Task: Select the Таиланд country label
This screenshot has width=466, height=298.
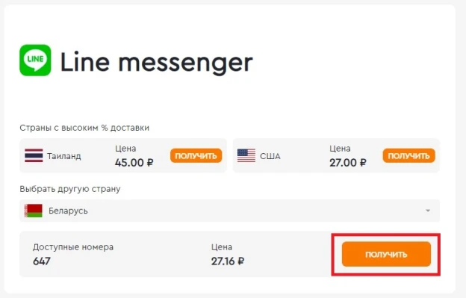Action: click(x=64, y=156)
